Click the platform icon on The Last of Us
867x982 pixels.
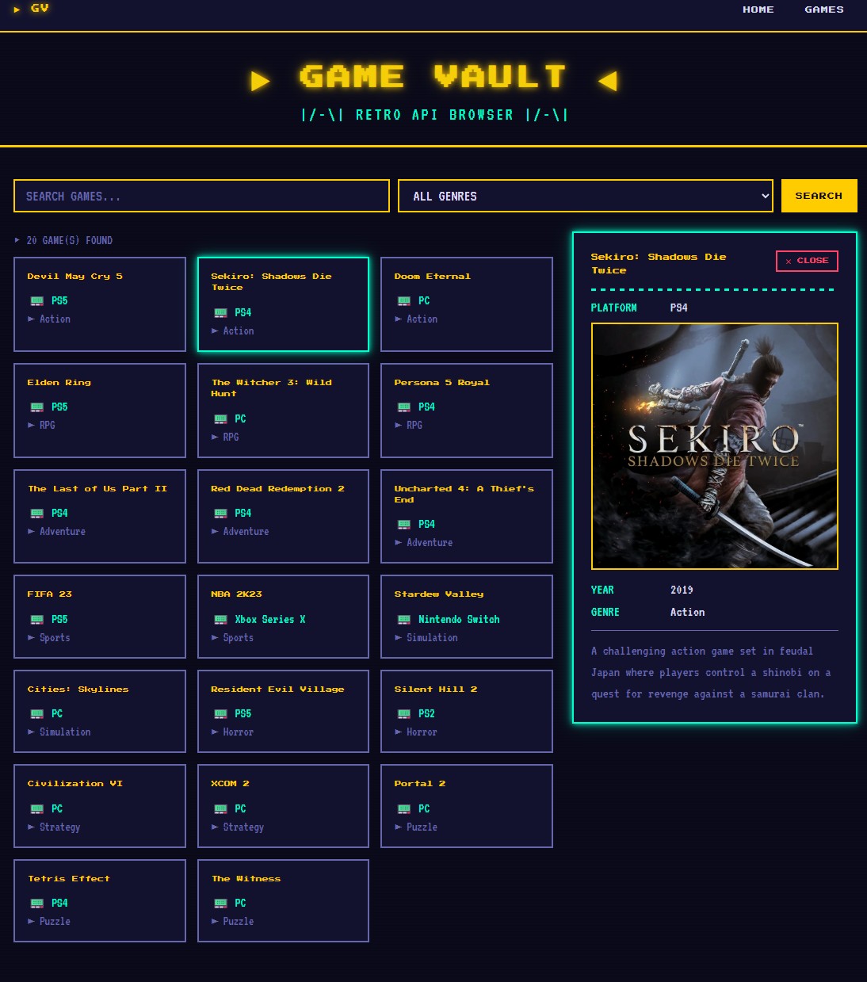click(x=36, y=514)
